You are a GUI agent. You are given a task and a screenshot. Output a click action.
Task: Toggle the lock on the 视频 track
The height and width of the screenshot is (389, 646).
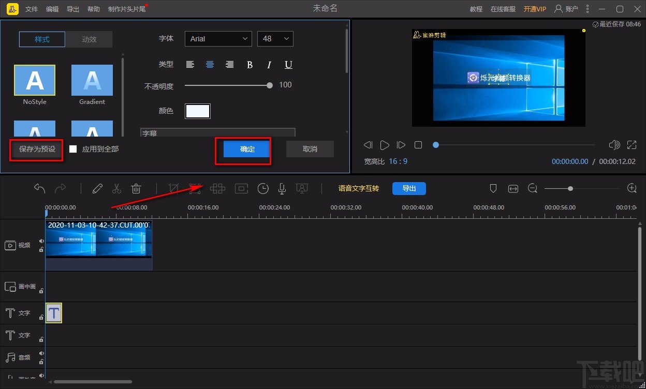[41, 249]
